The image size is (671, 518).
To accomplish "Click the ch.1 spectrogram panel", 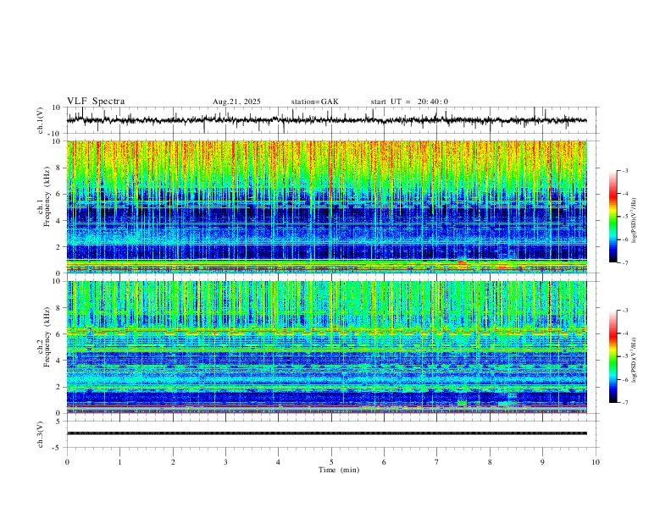I will (326, 207).
